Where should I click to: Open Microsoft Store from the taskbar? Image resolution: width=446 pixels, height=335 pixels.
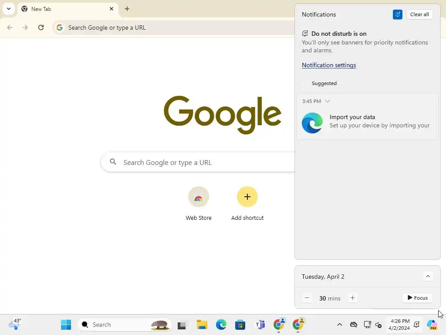(x=240, y=325)
